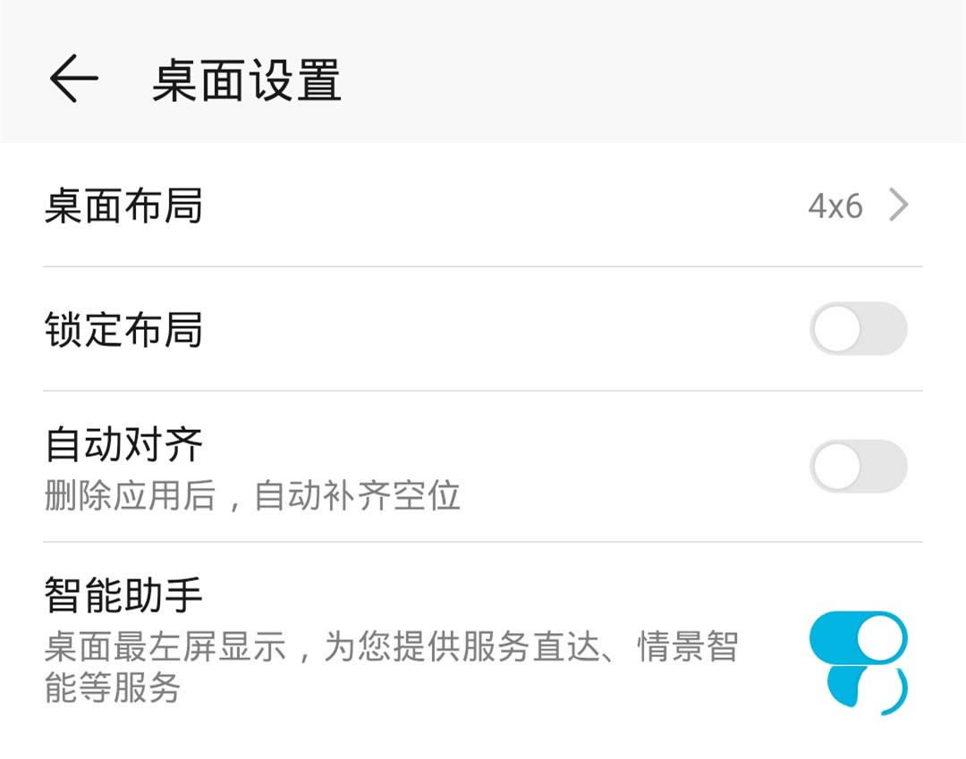
Task: Disable the 智能助手 toggle
Action: click(858, 638)
